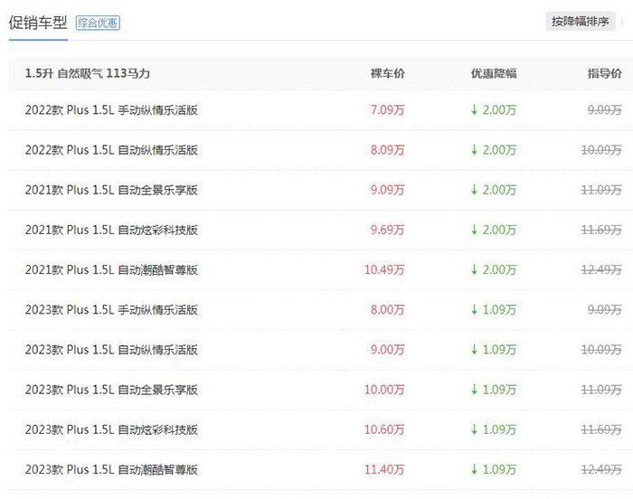
Task: Click 2.00万 discount in 2022款 手动纵情乐活版 row
Action: pyautogui.click(x=499, y=109)
